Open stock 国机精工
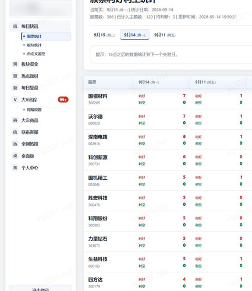 (98, 178)
